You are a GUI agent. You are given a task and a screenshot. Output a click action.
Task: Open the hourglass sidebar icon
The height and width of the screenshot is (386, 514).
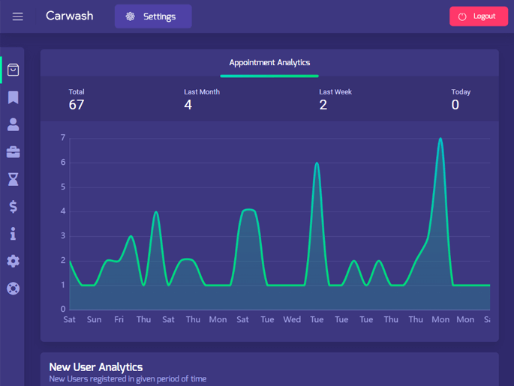(x=13, y=179)
